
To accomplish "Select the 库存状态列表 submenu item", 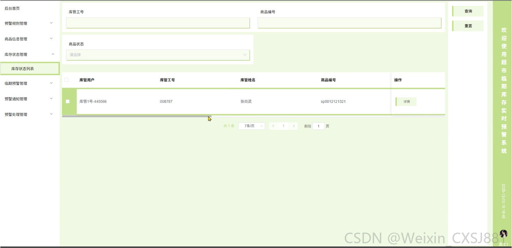I will click(x=30, y=69).
